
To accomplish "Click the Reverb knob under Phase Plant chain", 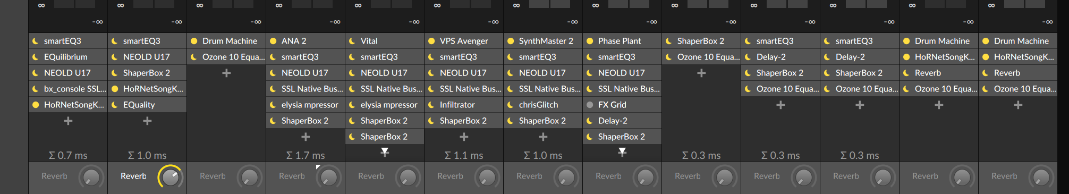I will pyautogui.click(x=645, y=177).
